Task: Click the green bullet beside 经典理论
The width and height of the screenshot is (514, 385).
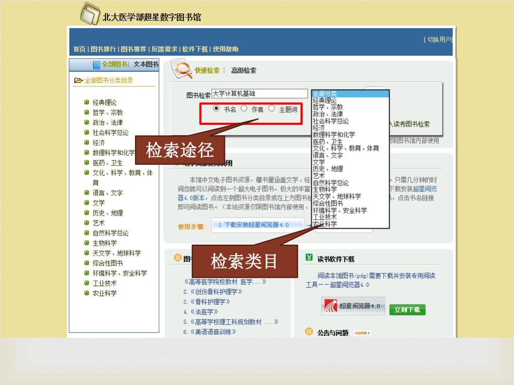Action: click(86, 102)
